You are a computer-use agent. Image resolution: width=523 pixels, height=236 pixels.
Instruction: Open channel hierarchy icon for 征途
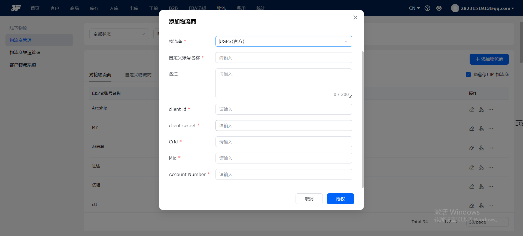pos(481,167)
